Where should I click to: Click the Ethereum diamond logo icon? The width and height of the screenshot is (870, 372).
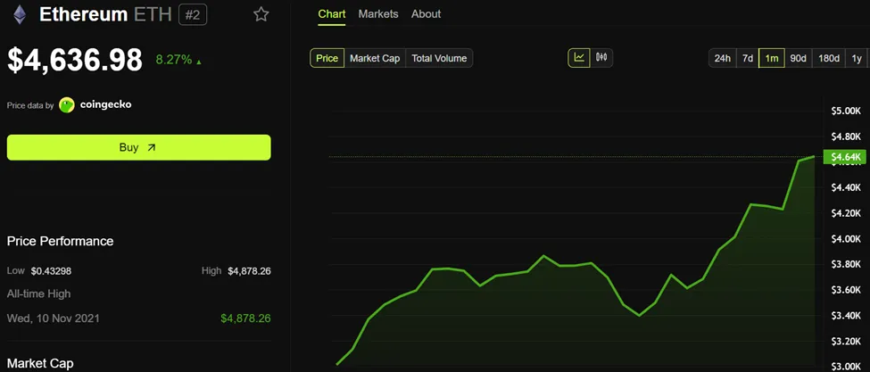point(20,14)
